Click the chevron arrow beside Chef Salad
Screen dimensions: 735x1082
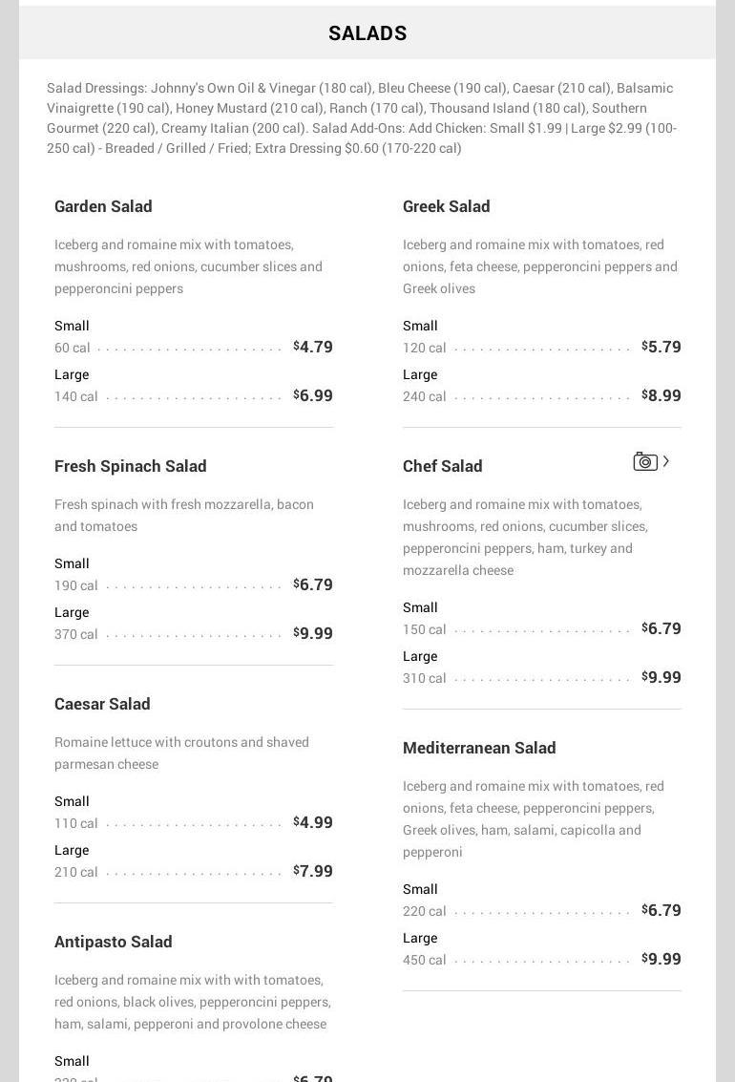tap(666, 461)
